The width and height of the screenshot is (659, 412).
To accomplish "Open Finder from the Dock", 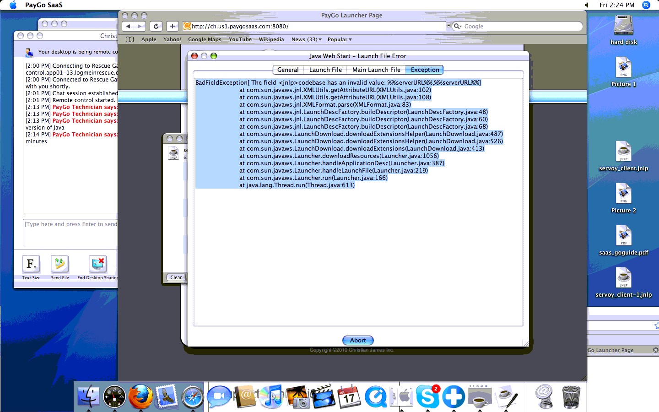I will 88,396.
